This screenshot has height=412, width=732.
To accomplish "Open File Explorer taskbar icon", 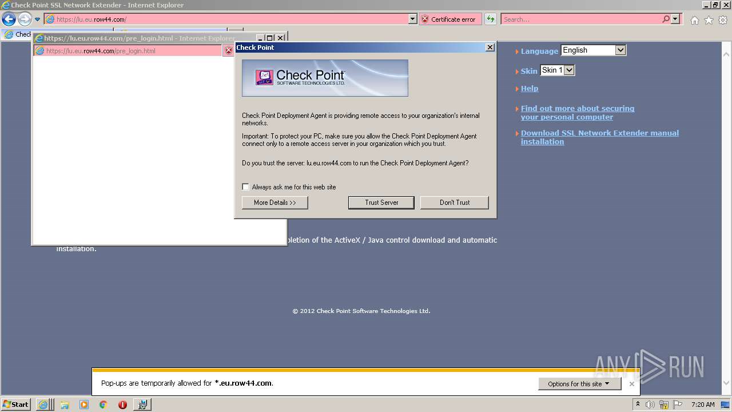I will point(65,405).
